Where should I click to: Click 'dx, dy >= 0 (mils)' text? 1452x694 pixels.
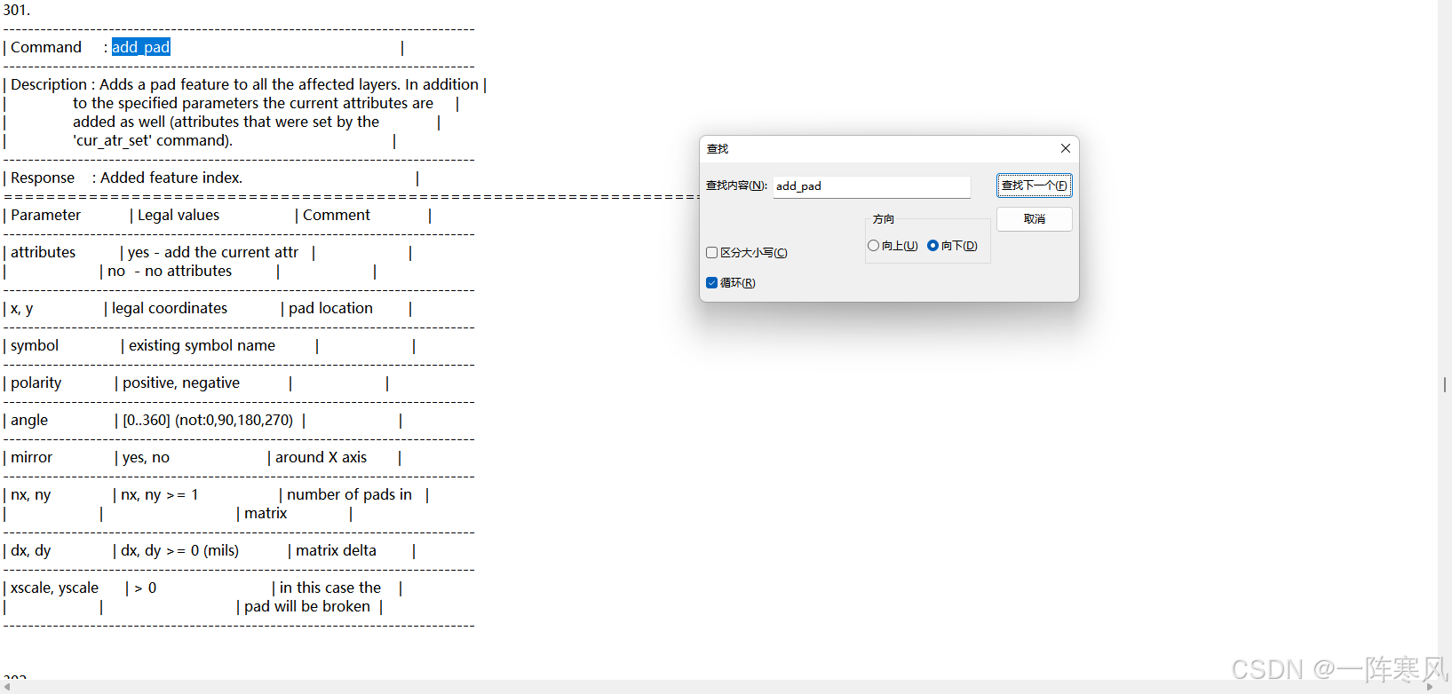pos(179,551)
